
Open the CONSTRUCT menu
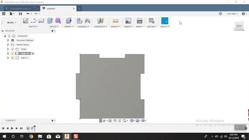[100, 26]
